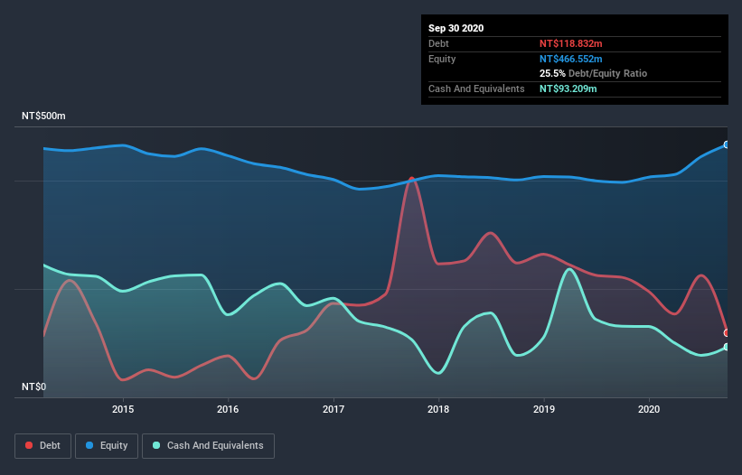This screenshot has width=742, height=475.
Task: Click the Sep 30 2020 tooltip date
Action: pos(456,28)
